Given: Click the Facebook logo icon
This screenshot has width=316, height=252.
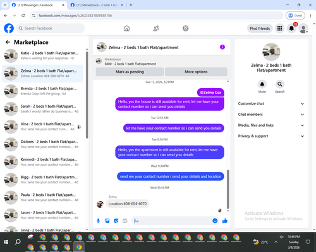Looking at the screenshot, I should (9, 28).
